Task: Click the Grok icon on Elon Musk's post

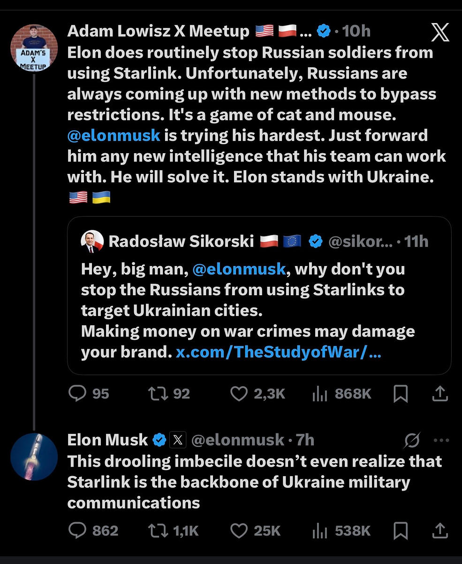Action: pos(412,440)
